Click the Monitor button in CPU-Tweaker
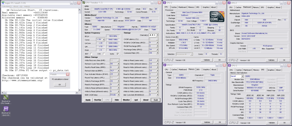 click(x=126, y=100)
